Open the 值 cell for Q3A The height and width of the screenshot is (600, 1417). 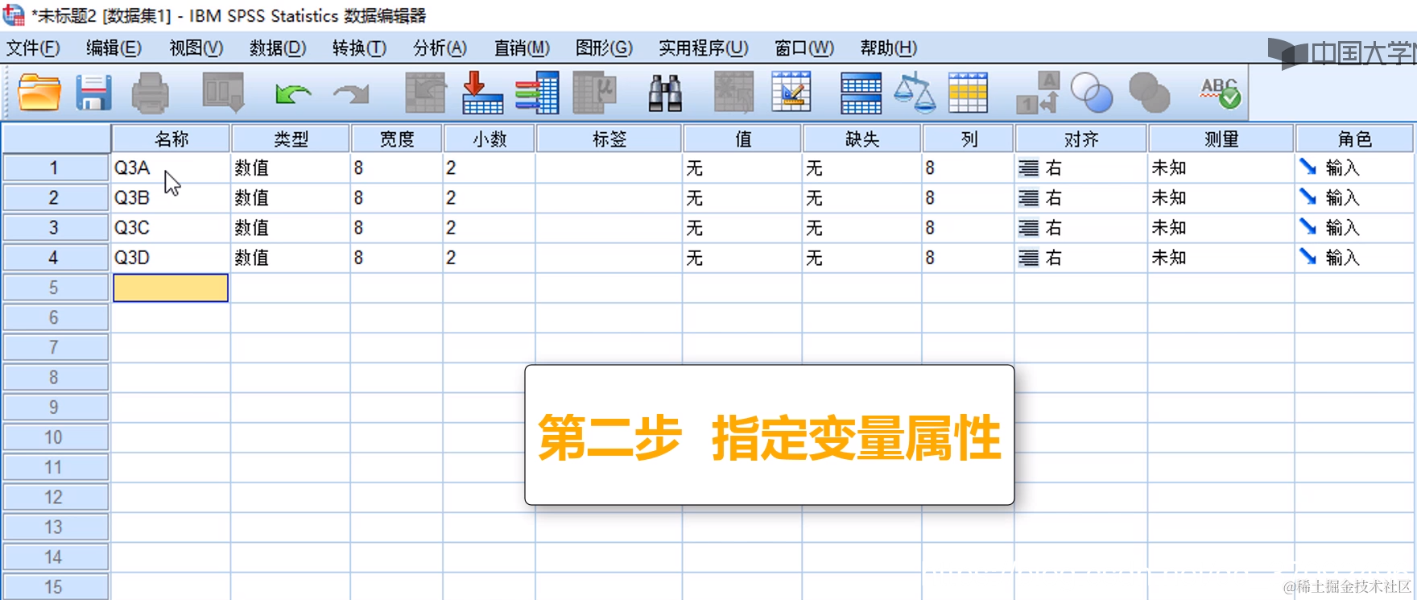point(742,168)
